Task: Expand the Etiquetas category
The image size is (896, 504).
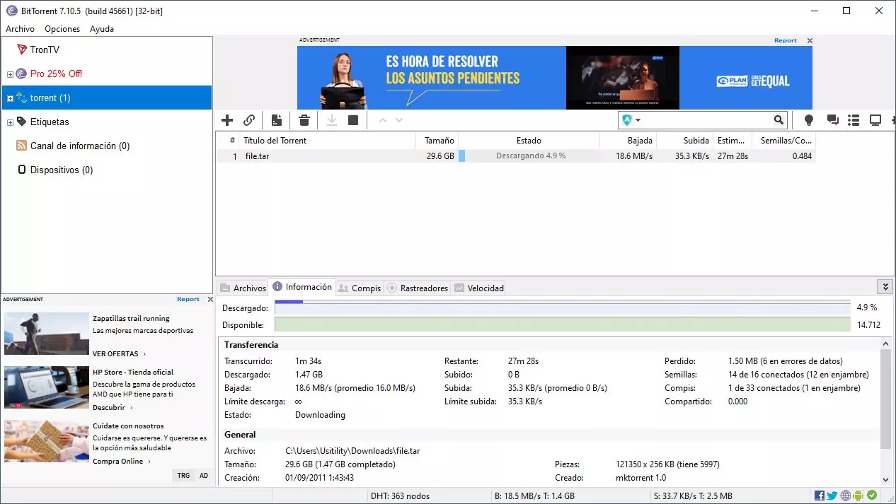Action: (11, 122)
